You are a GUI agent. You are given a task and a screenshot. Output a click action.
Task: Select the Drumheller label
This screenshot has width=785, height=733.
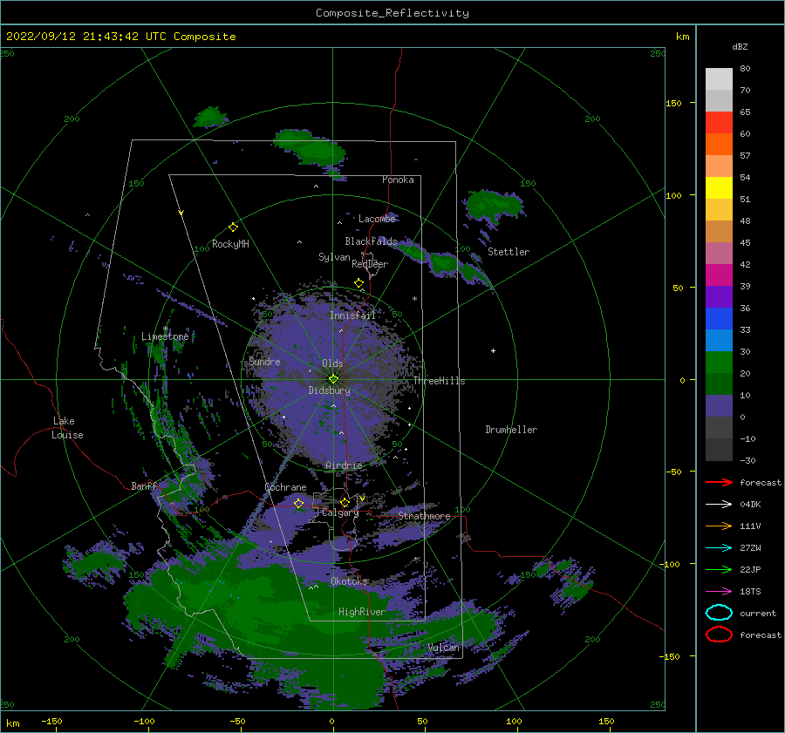pyautogui.click(x=511, y=430)
